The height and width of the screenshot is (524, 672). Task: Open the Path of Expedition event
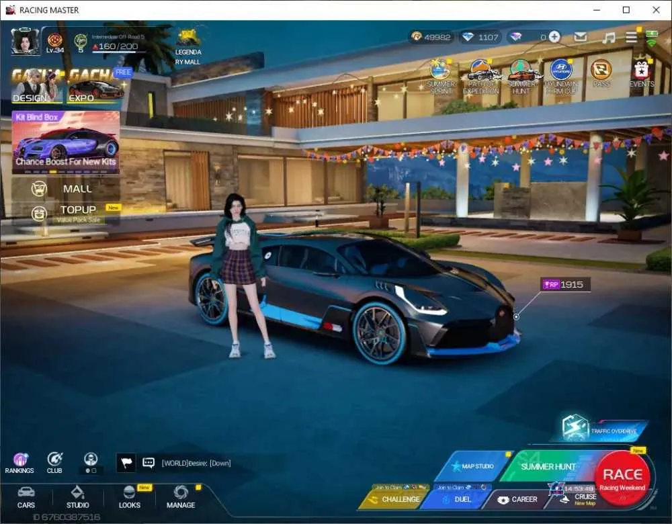tap(480, 77)
